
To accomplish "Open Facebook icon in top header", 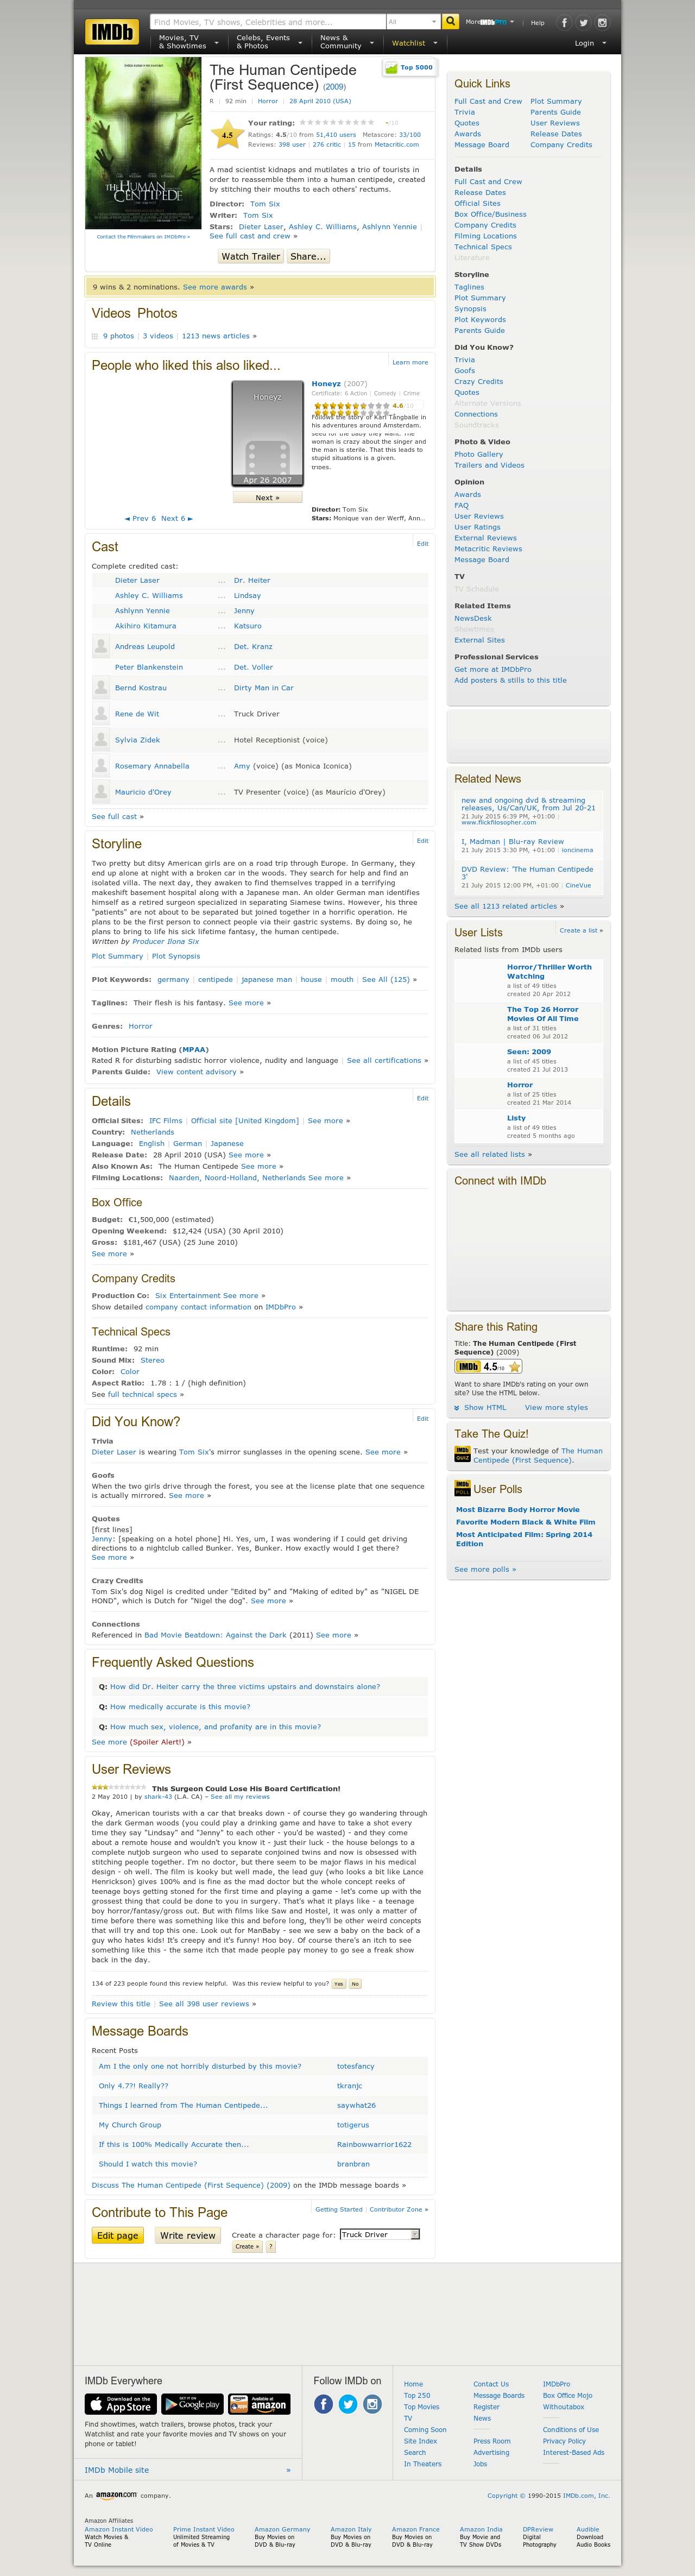I will (564, 22).
